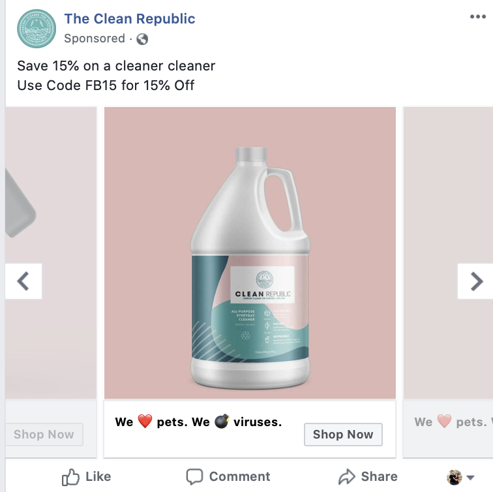
Task: Click The Clean Republic round profile logo
Action: coord(37,29)
